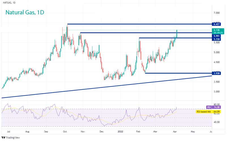Click the RSI value 74.00 tag
This screenshot has height=141, width=227.
click(x=217, y=107)
